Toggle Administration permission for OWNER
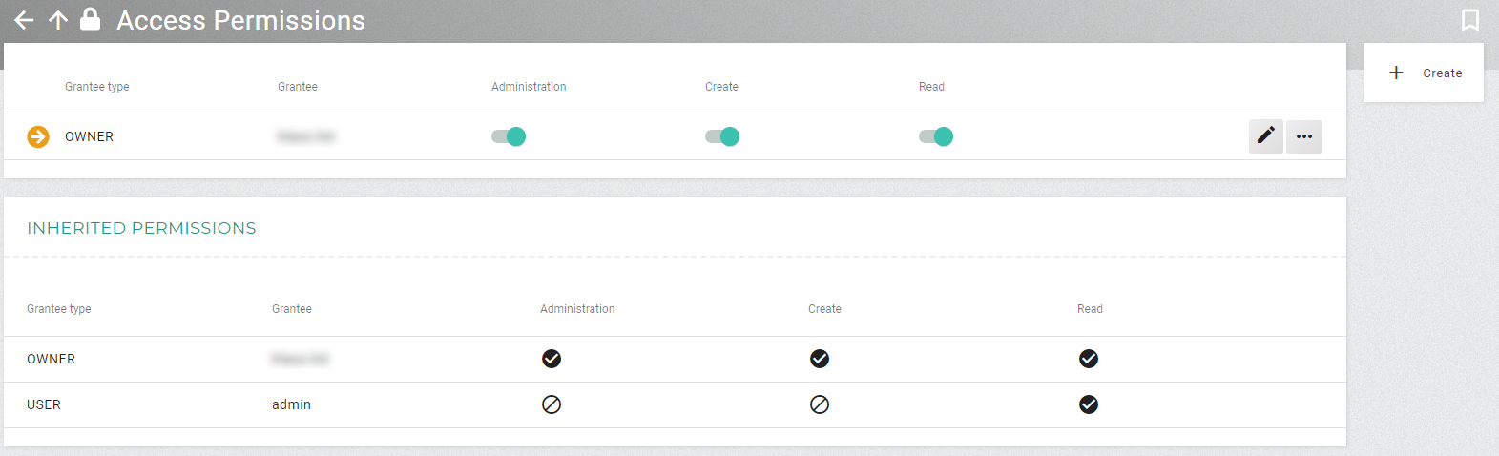Screen dimensions: 1499x456 point(509,136)
